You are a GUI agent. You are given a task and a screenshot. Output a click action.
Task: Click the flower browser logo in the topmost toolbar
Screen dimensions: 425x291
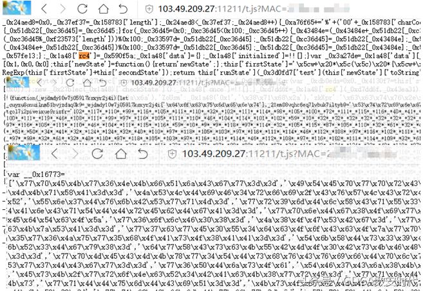click(17, 8)
